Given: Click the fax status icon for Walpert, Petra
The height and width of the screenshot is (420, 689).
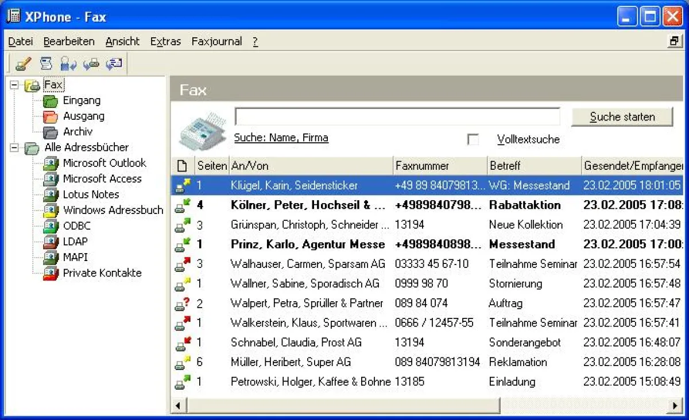Looking at the screenshot, I should click(182, 304).
